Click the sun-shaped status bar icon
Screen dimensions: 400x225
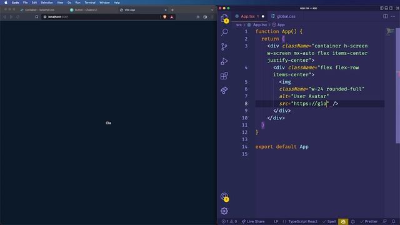[x=352, y=221]
